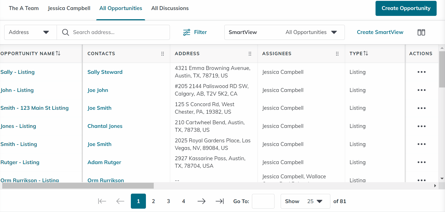The image size is (445, 212).
Task: Open actions for Smith - 123 Main St Listing
Action: pyautogui.click(x=422, y=108)
